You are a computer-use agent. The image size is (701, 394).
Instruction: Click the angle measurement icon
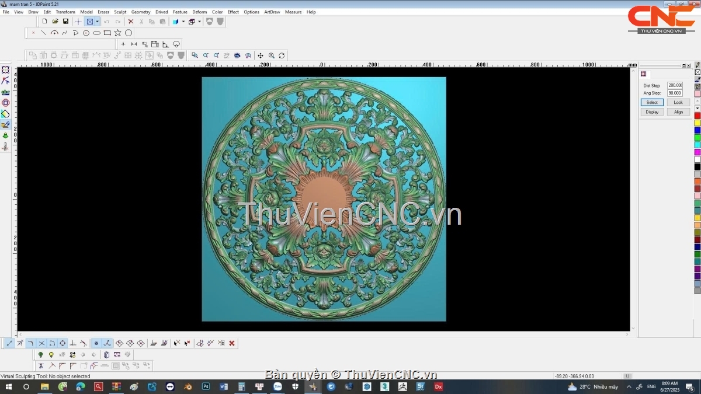tap(165, 44)
